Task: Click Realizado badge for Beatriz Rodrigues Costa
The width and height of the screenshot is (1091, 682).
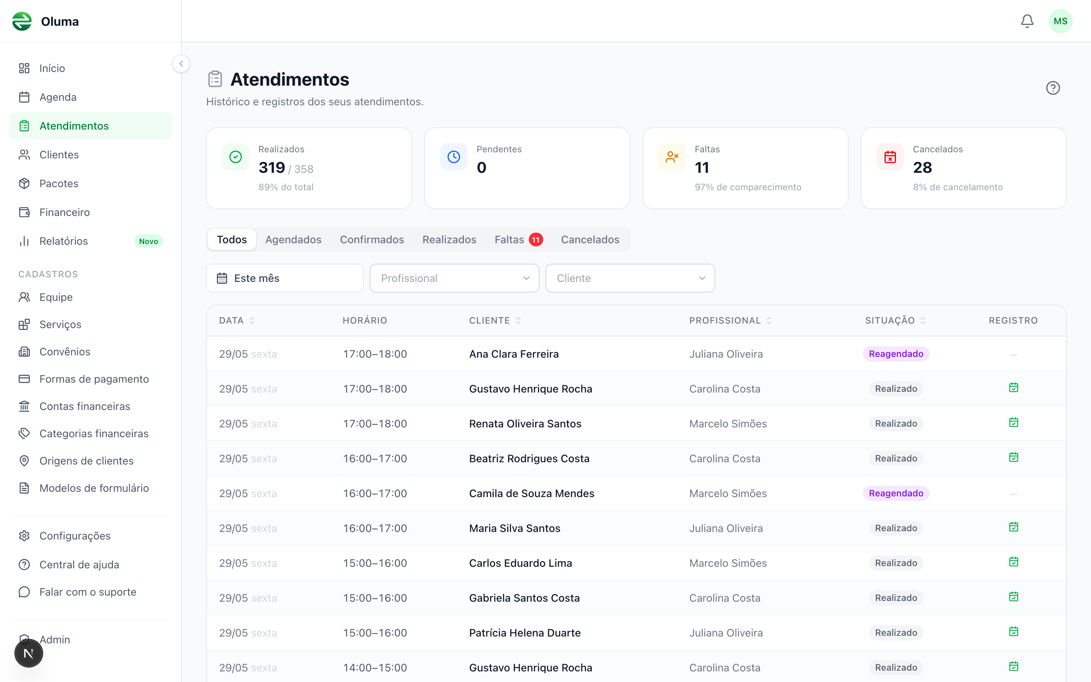Action: coord(896,459)
